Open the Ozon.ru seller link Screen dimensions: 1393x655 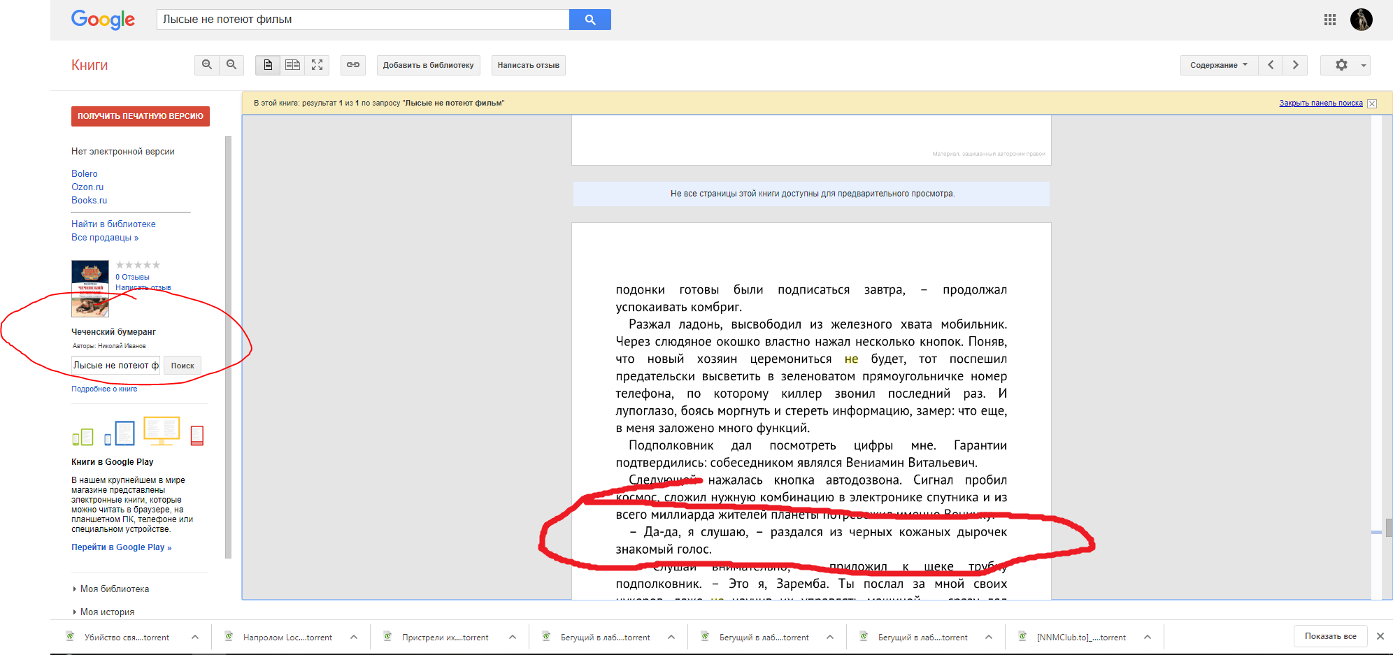click(87, 187)
